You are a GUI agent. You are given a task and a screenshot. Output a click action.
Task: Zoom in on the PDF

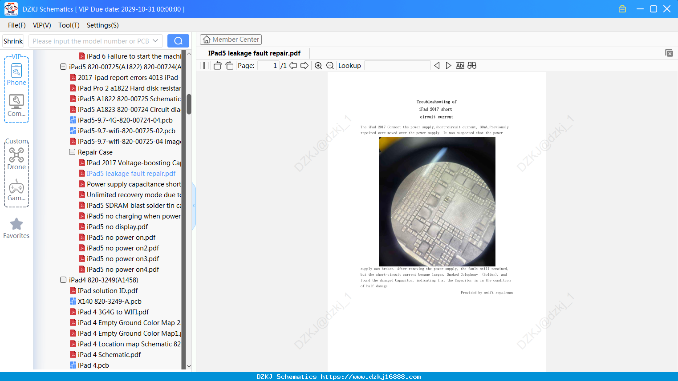[318, 66]
